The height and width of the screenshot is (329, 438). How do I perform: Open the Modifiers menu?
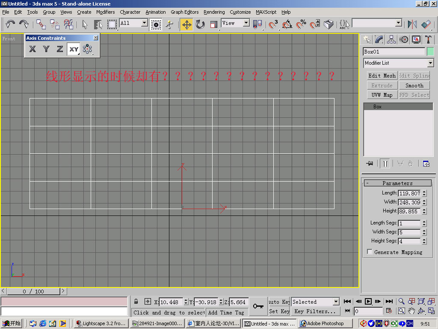[x=105, y=12]
